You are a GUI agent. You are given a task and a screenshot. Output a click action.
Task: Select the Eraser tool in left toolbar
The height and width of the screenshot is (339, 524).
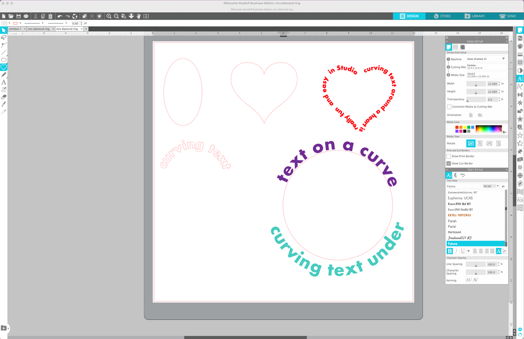[x=4, y=97]
